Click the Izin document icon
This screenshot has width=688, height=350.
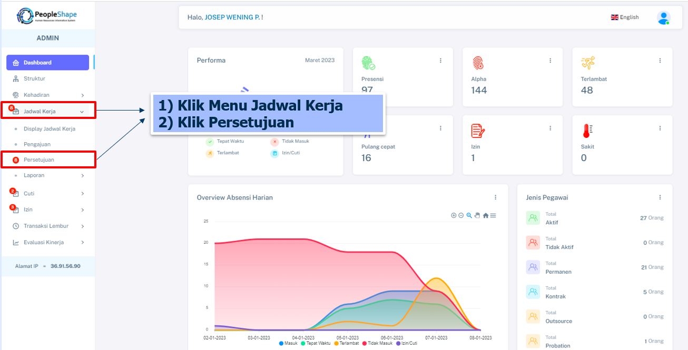coord(477,131)
